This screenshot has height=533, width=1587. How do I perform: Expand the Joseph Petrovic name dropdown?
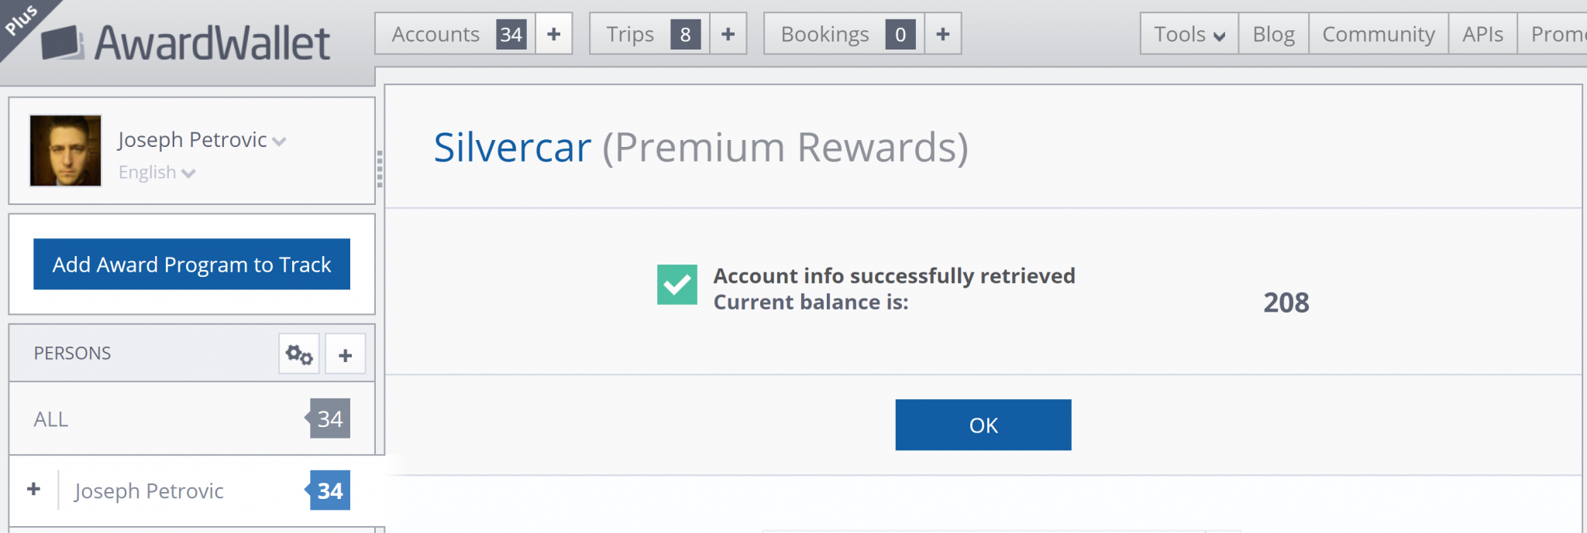279,141
